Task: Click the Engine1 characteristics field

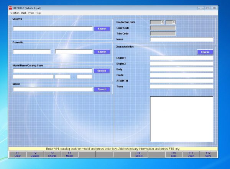Action: click(x=181, y=58)
